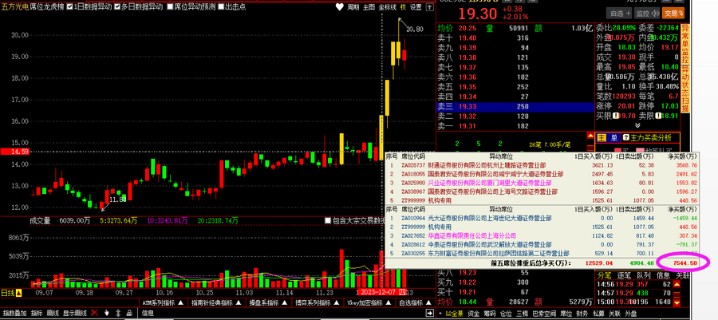Click tick list scroll up arrow
Viewport: 718px width, 320px height.
677,284
